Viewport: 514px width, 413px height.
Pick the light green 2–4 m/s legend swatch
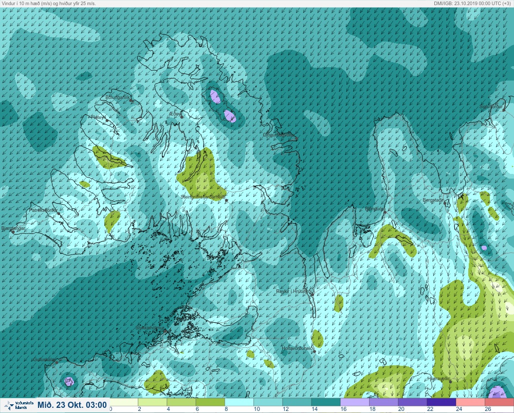tap(153, 402)
